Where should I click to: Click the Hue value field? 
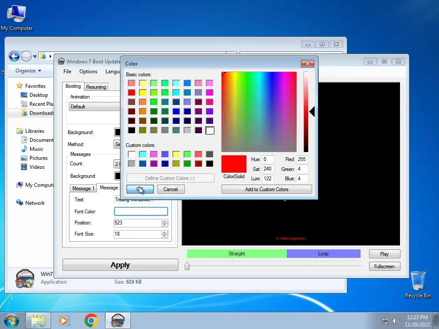(x=268, y=159)
